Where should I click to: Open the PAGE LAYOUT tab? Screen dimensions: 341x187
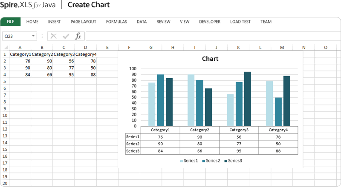[x=83, y=22]
